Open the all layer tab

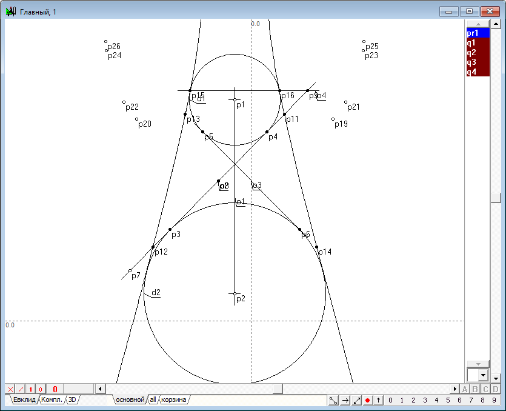pos(153,399)
